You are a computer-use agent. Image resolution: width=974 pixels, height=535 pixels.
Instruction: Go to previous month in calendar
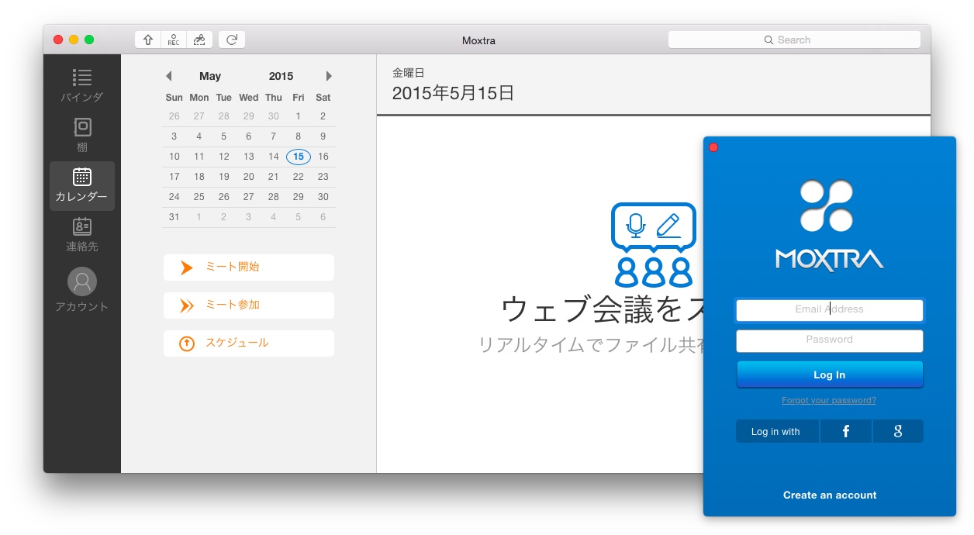tap(168, 76)
